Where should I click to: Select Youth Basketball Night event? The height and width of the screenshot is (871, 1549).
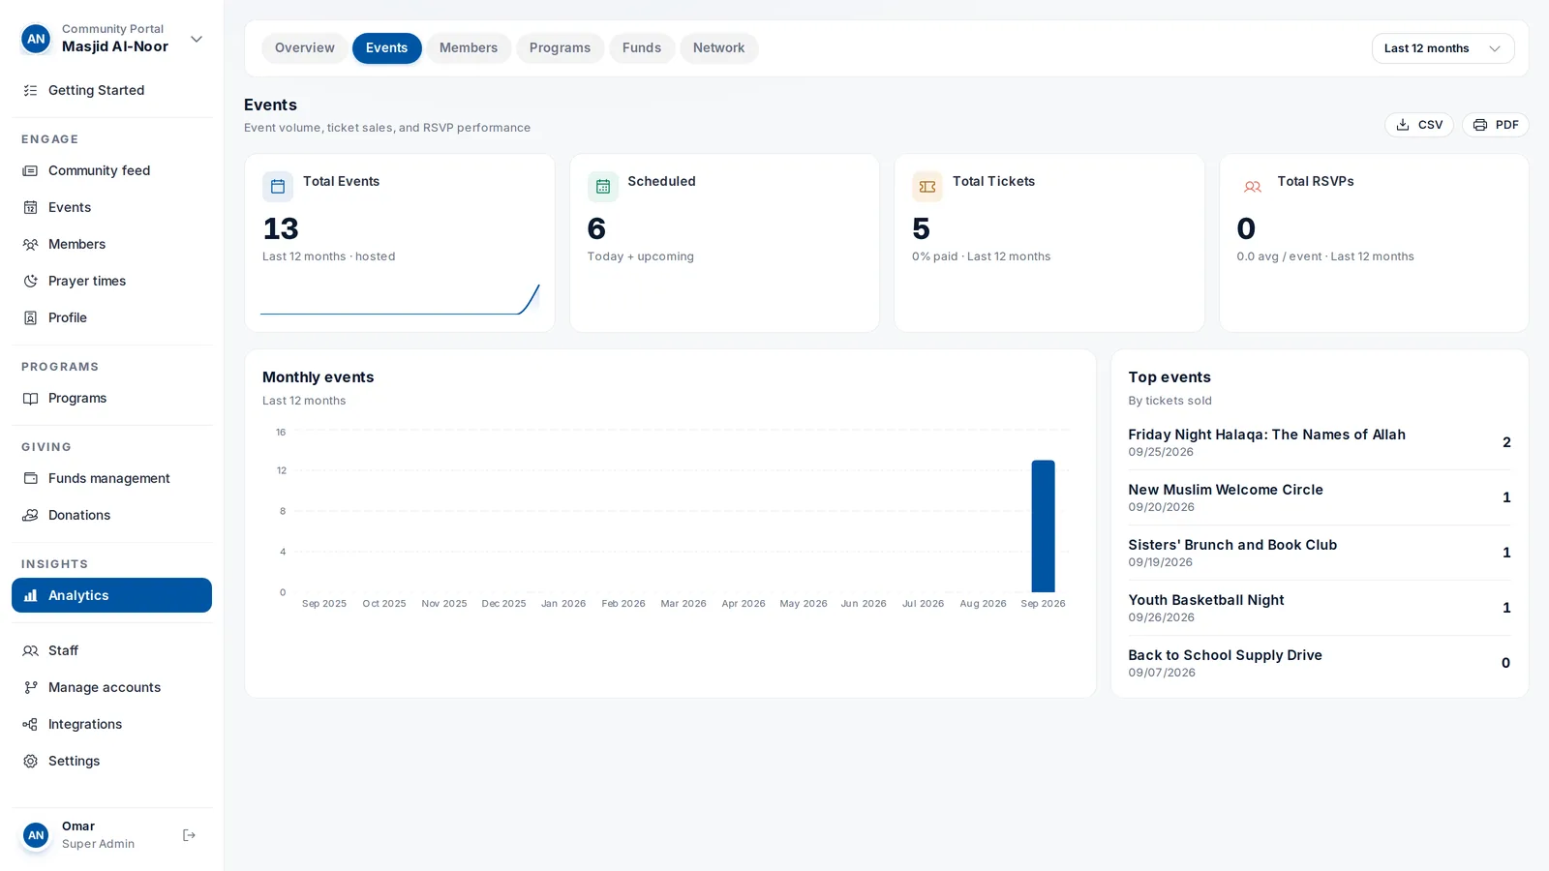[x=1319, y=608]
